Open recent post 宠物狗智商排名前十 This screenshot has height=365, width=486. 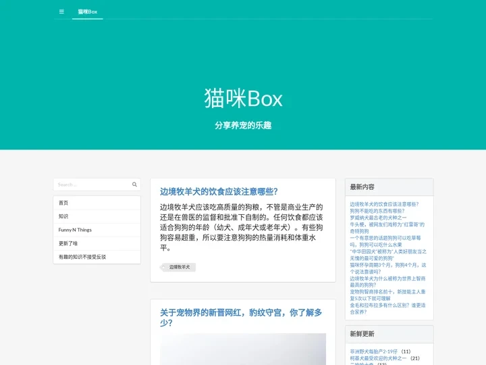(x=387, y=295)
